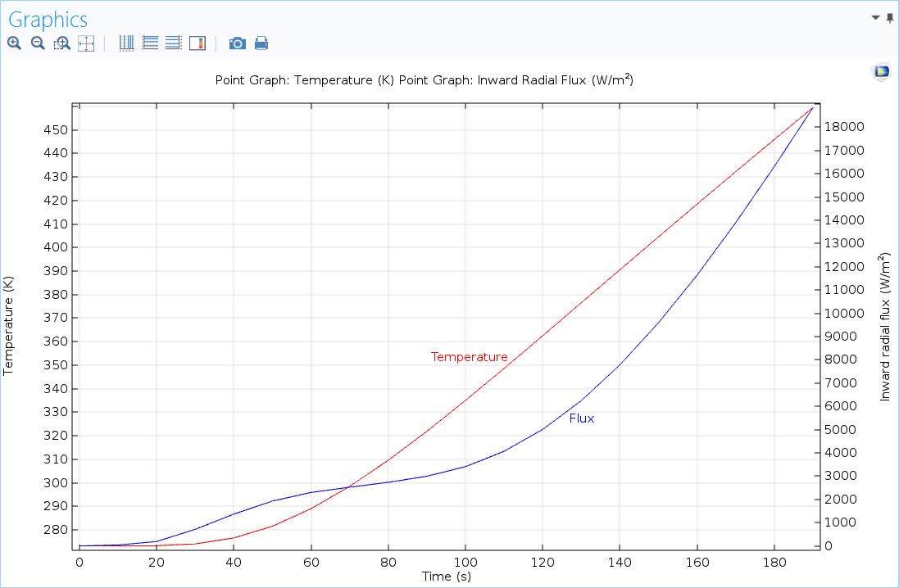Toggle the x-axis log scale button
This screenshot has width=899, height=588.
(126, 43)
